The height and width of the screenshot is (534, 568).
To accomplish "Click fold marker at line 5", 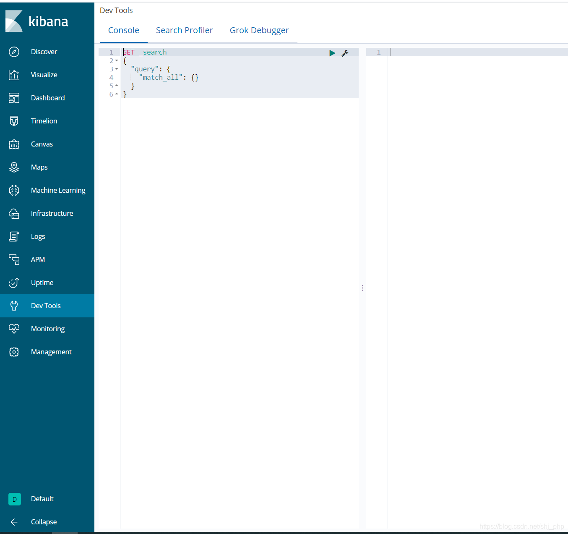I will point(117,86).
